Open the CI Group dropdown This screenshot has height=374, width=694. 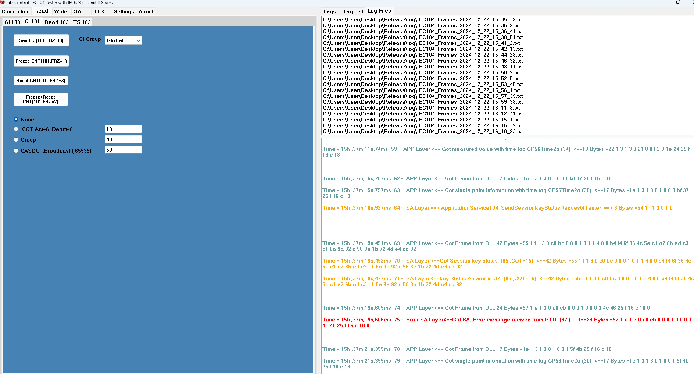coord(123,40)
